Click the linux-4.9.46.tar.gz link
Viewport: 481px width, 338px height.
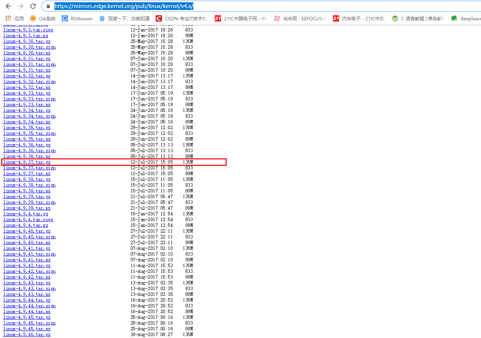pos(26,335)
